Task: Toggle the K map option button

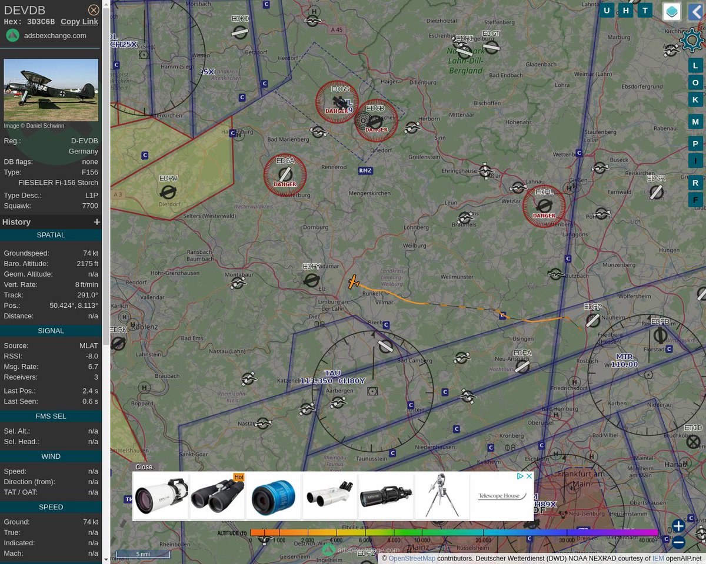Action: (x=695, y=100)
